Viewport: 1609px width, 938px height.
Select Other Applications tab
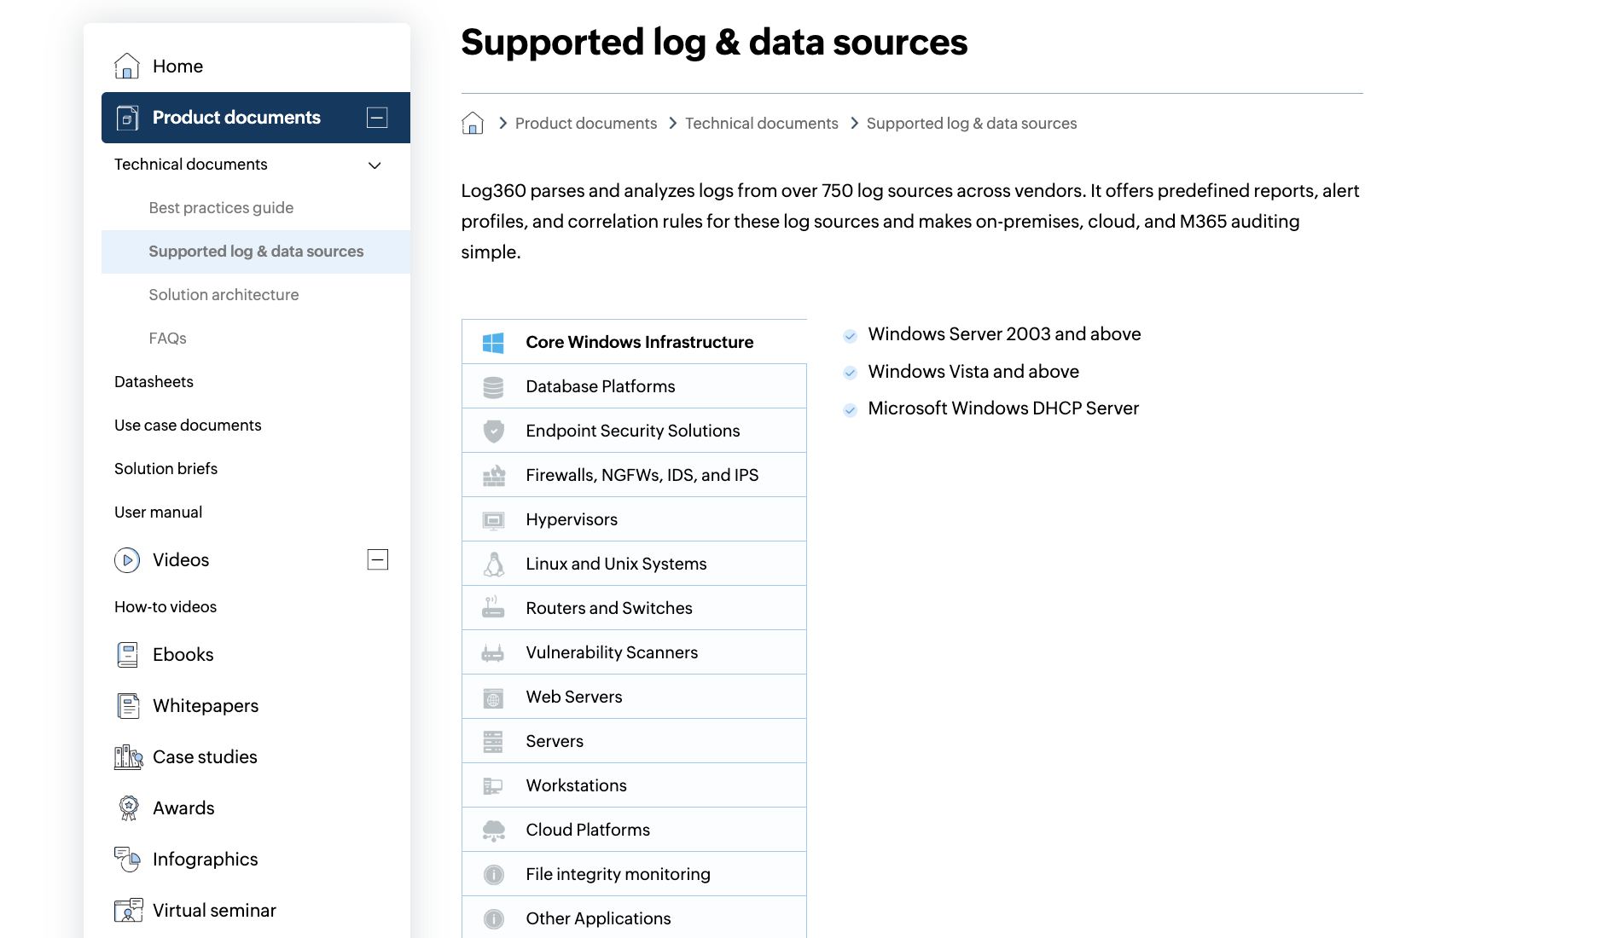(634, 918)
